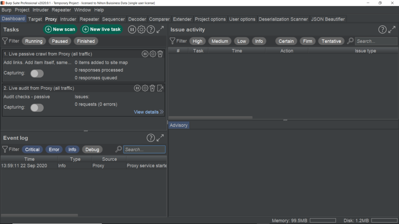Delete the Live passive crawl task
Viewport: 399px width, 224px height.
160,54
